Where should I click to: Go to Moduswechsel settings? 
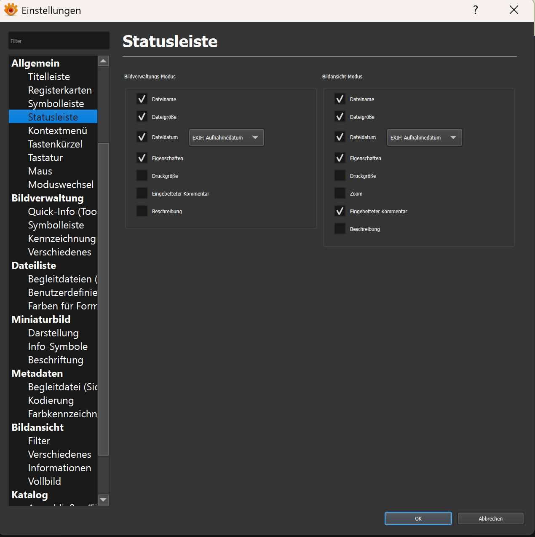pos(61,185)
